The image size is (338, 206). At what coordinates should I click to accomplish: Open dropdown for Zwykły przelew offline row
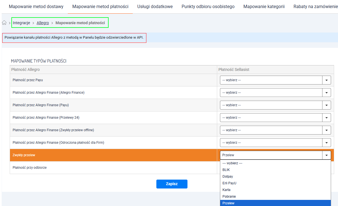276,130
